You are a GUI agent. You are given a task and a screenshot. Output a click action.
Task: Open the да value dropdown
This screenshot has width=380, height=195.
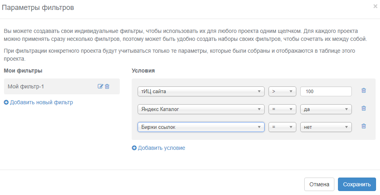coord(326,109)
